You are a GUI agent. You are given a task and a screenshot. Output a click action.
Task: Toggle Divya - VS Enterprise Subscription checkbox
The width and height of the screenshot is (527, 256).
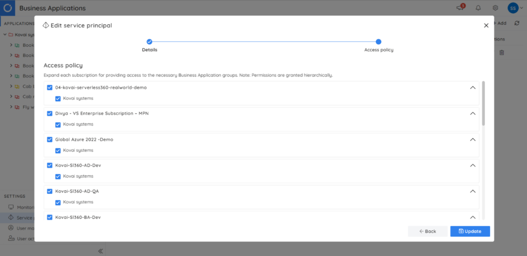tap(50, 114)
